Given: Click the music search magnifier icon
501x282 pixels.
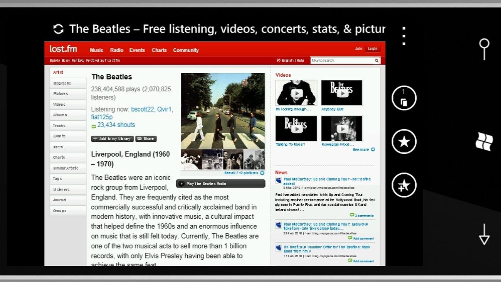Looking at the screenshot, I should pyautogui.click(x=377, y=61).
